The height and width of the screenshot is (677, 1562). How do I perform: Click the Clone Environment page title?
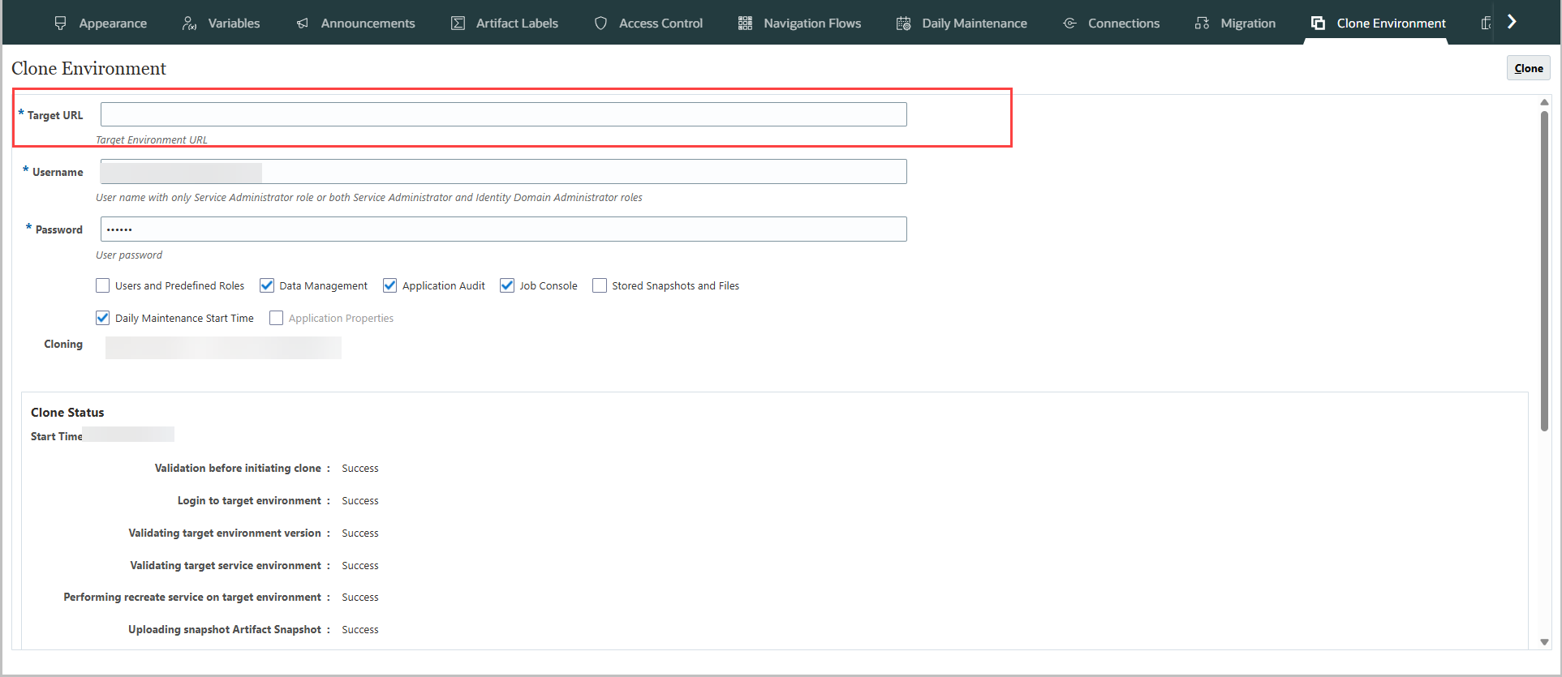pos(88,69)
